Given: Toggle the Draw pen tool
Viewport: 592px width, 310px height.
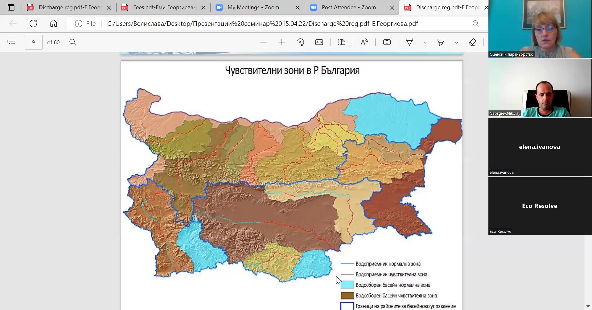Looking at the screenshot, I should click(x=409, y=42).
